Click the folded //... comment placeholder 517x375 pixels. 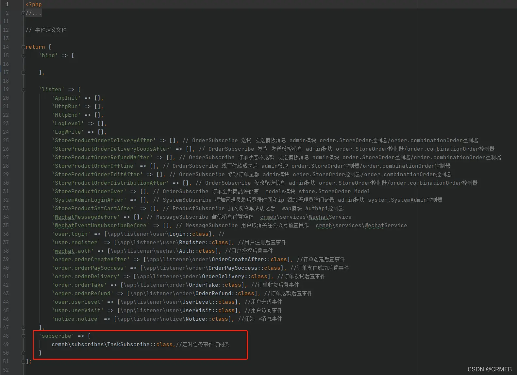[34, 13]
